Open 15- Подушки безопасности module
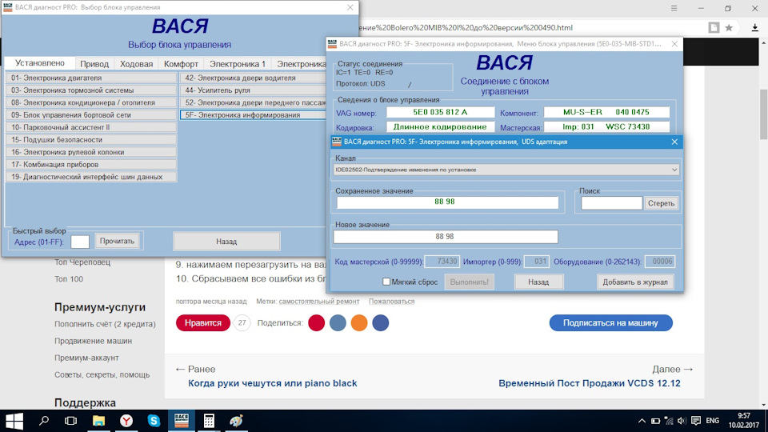The width and height of the screenshot is (768, 432). click(x=91, y=139)
